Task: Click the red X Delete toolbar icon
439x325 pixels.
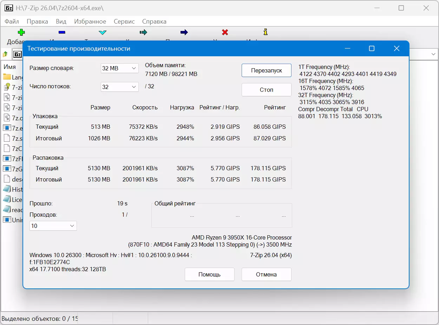Action: coord(225,32)
